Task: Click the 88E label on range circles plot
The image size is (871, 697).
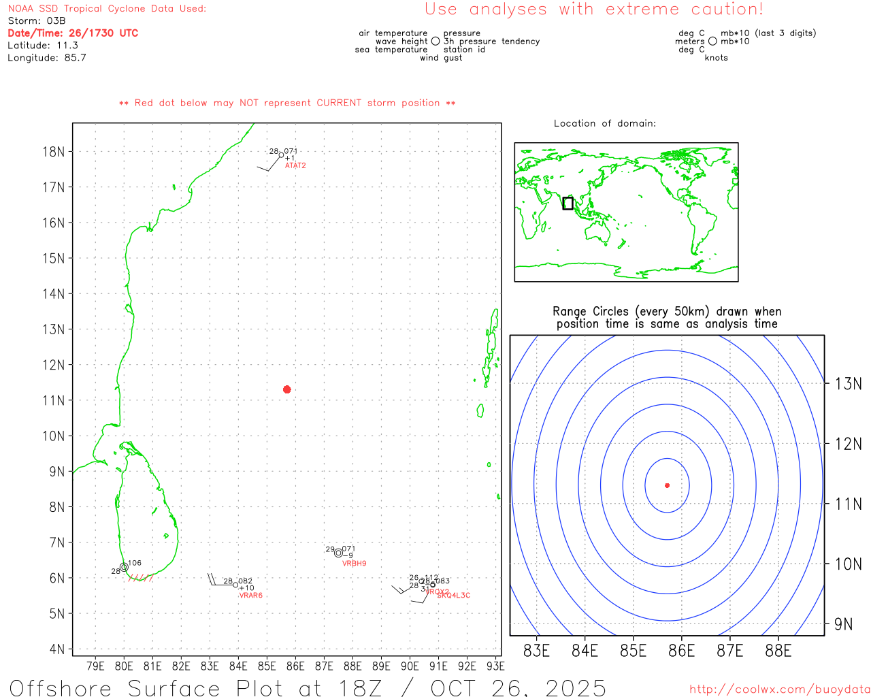Action: click(778, 651)
